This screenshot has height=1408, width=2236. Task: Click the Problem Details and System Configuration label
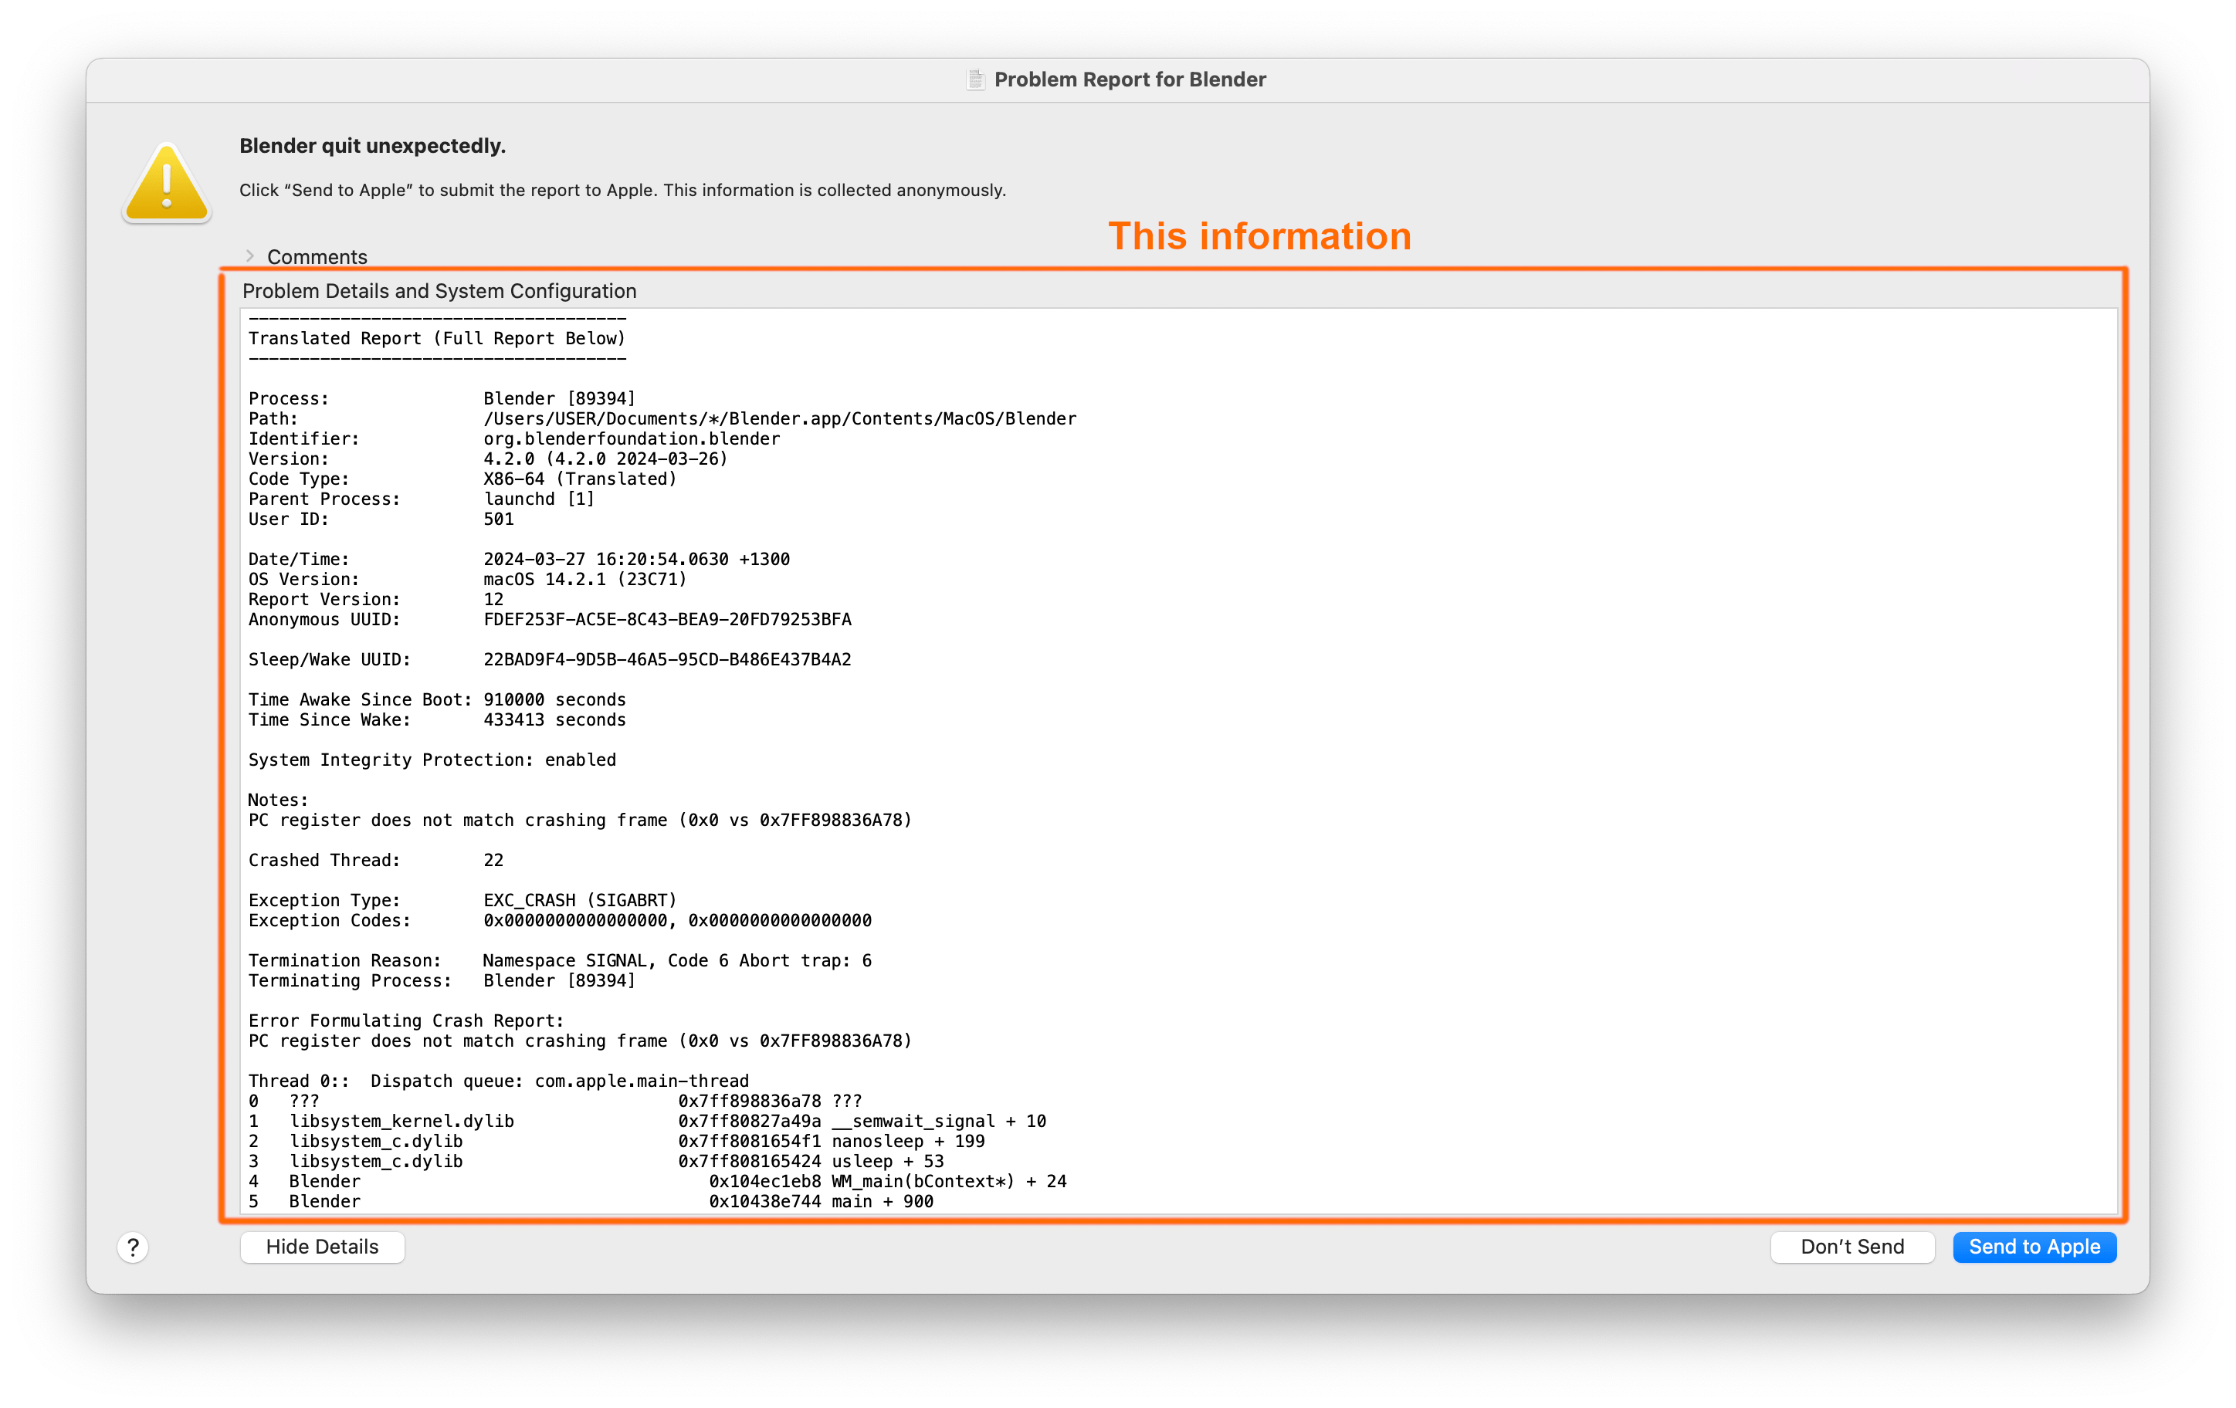(439, 292)
